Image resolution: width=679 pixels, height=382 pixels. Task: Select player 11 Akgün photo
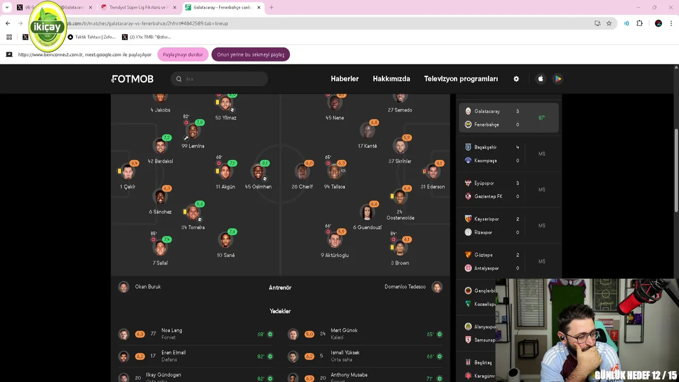tap(225, 172)
